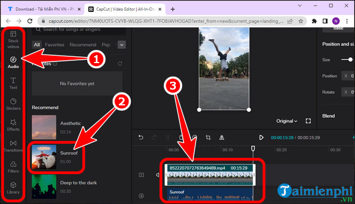This screenshot has width=355, height=204.
Task: Click the Basic tab button
Action: 339,29
